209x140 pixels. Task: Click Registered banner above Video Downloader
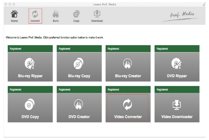point(177,89)
